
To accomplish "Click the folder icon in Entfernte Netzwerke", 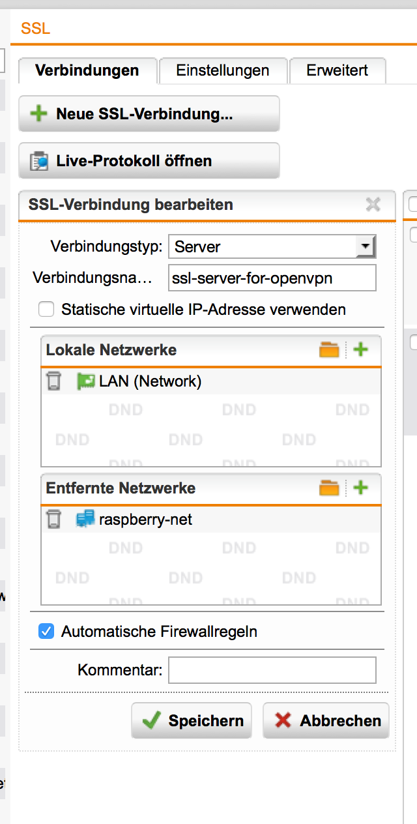I will coord(329,488).
